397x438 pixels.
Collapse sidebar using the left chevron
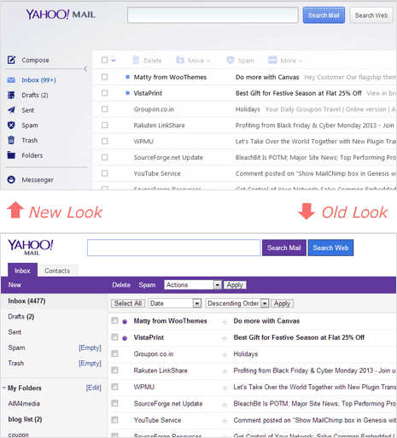pyautogui.click(x=85, y=68)
